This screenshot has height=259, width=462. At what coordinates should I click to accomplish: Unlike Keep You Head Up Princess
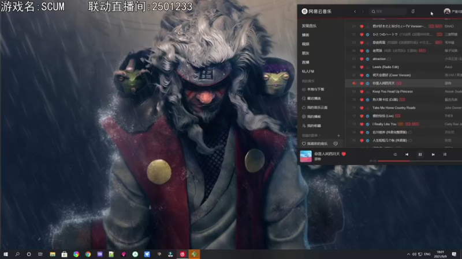[x=362, y=92]
